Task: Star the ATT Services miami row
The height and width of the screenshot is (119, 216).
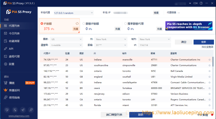Action: tap(210, 105)
